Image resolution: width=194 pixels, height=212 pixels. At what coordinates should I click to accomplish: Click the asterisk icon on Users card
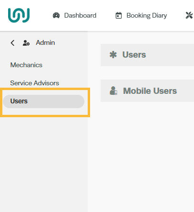[113, 55]
